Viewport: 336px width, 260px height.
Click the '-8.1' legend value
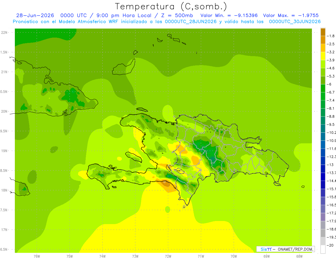[330, 108]
